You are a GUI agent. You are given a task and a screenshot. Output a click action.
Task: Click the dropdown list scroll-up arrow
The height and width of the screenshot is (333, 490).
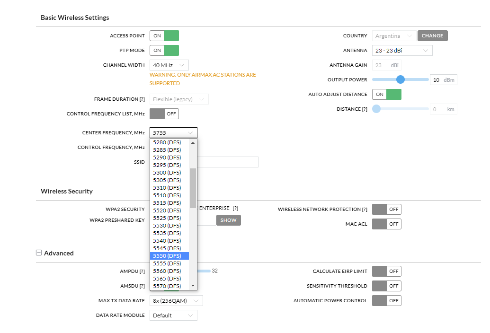tap(193, 142)
